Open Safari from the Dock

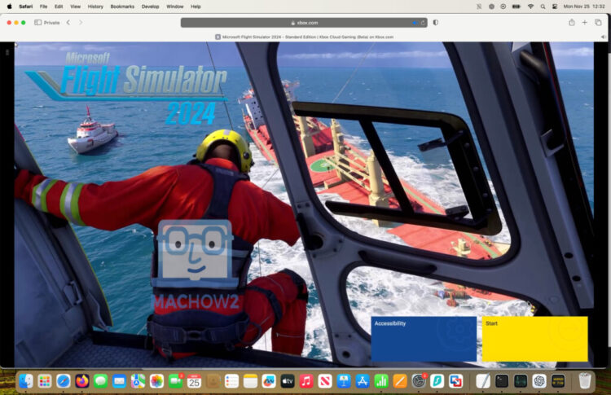tap(64, 381)
